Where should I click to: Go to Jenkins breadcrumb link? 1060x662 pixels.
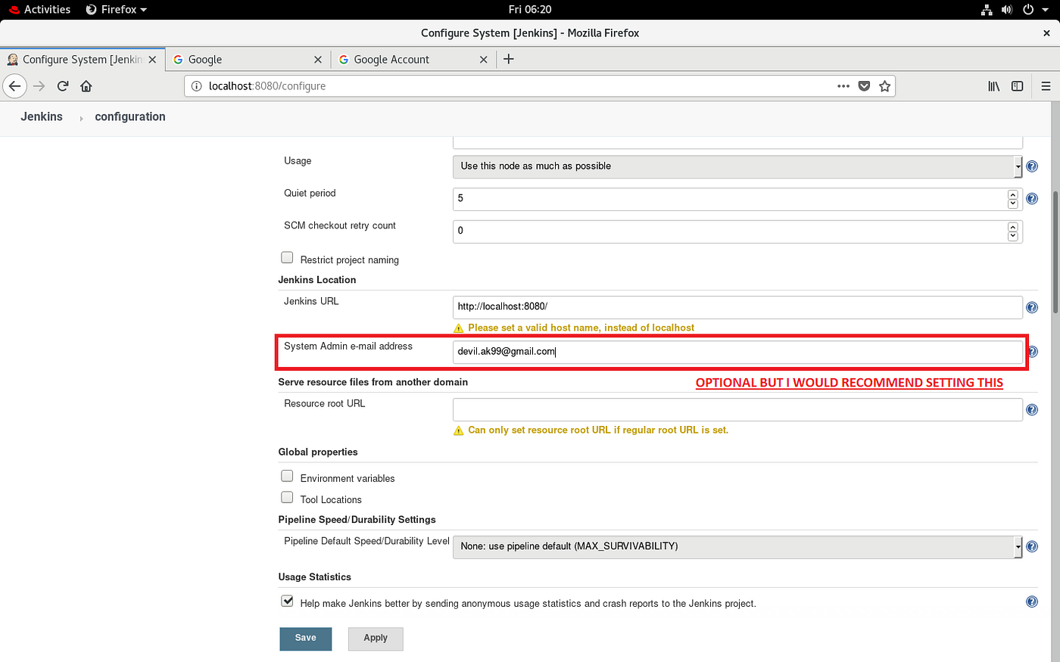pyautogui.click(x=42, y=117)
